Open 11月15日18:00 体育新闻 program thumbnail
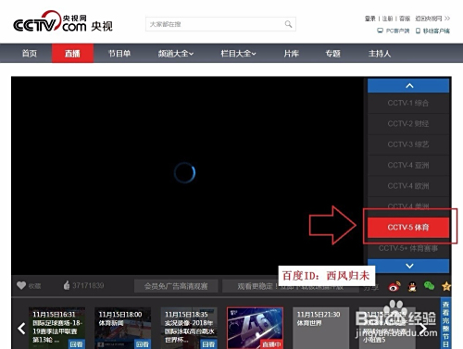 pyautogui.click(x=122, y=328)
